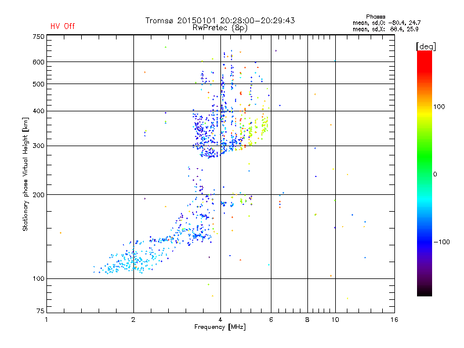Image resolution: width=464 pixels, height=348 pixels.
Task: Click the y-axis tick label '200'
Action: point(38,195)
